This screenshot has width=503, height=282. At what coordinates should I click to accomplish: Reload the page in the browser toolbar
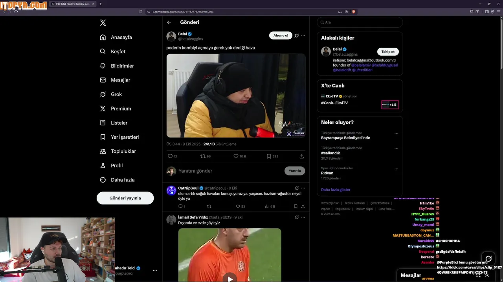(x=16, y=12)
